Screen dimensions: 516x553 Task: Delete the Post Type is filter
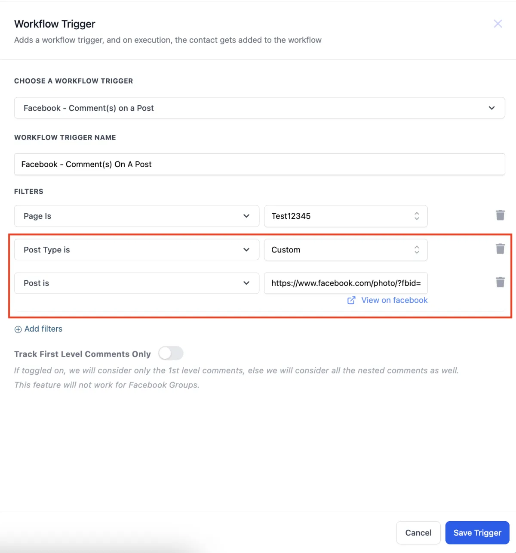(500, 249)
